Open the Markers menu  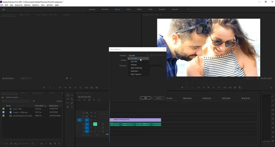[27, 5]
